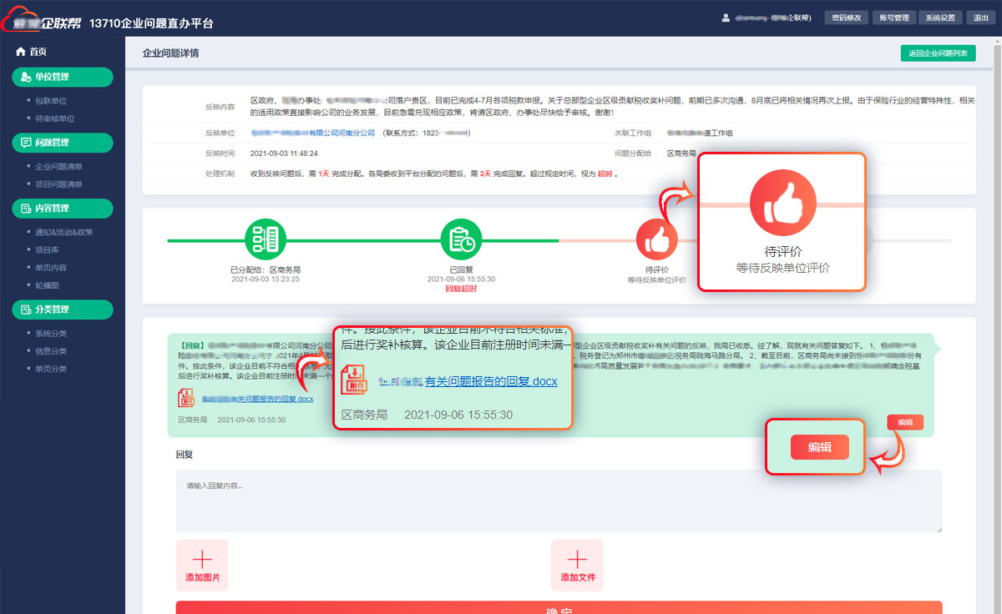Open the 有关问题报告的回复.docx attachment link
The image size is (1002, 614).
pyautogui.click(x=257, y=399)
